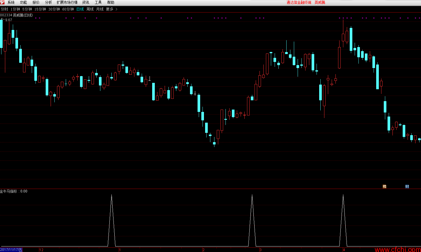The width and height of the screenshot is (421, 252).
Task: Switch to the 月线 monthly period
Action: [x=100, y=9]
